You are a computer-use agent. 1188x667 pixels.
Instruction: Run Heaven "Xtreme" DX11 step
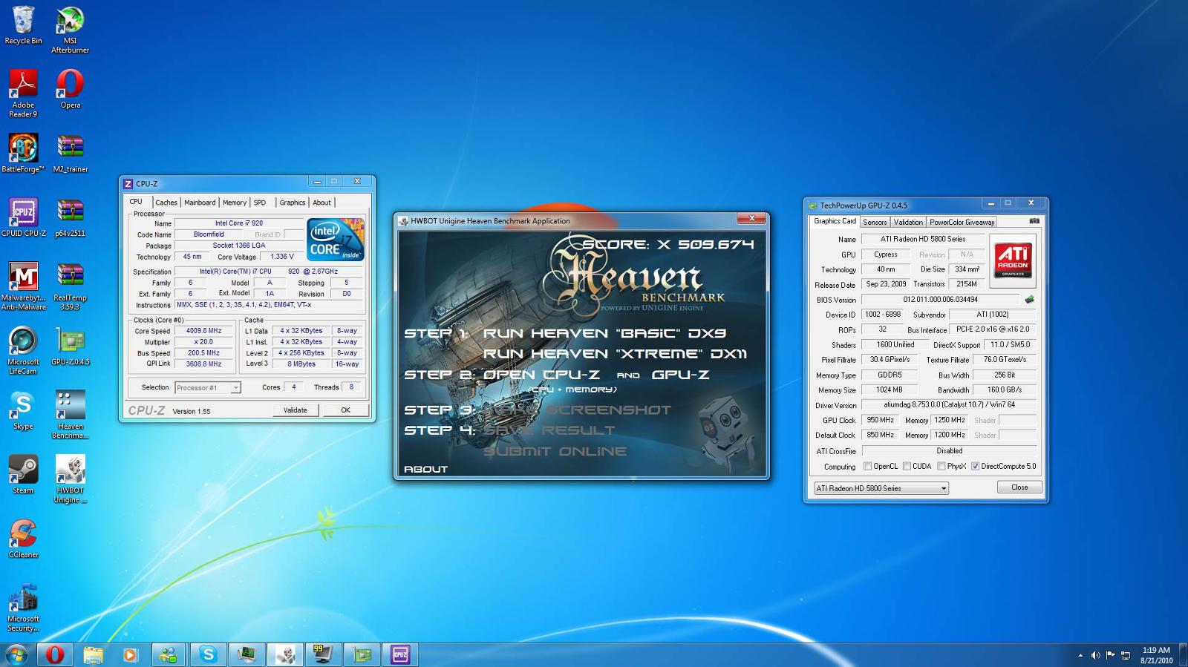pyautogui.click(x=615, y=354)
